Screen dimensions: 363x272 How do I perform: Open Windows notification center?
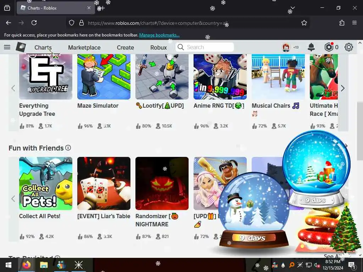point(352,265)
